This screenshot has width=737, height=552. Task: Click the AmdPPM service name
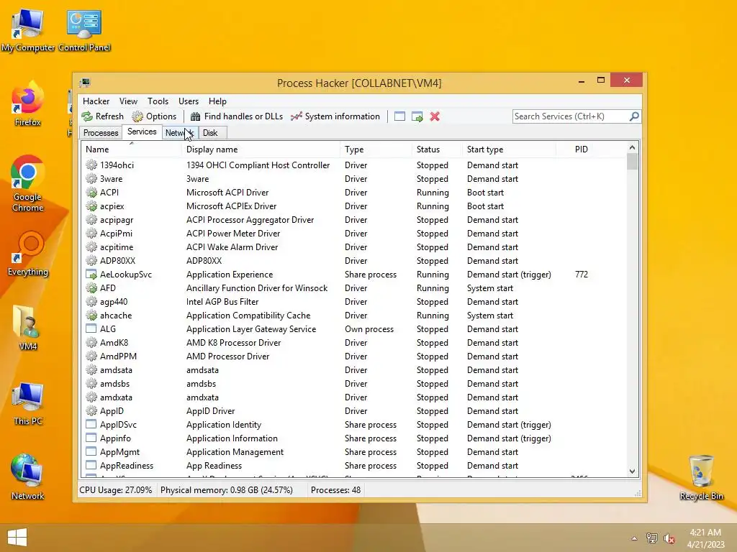(x=119, y=356)
